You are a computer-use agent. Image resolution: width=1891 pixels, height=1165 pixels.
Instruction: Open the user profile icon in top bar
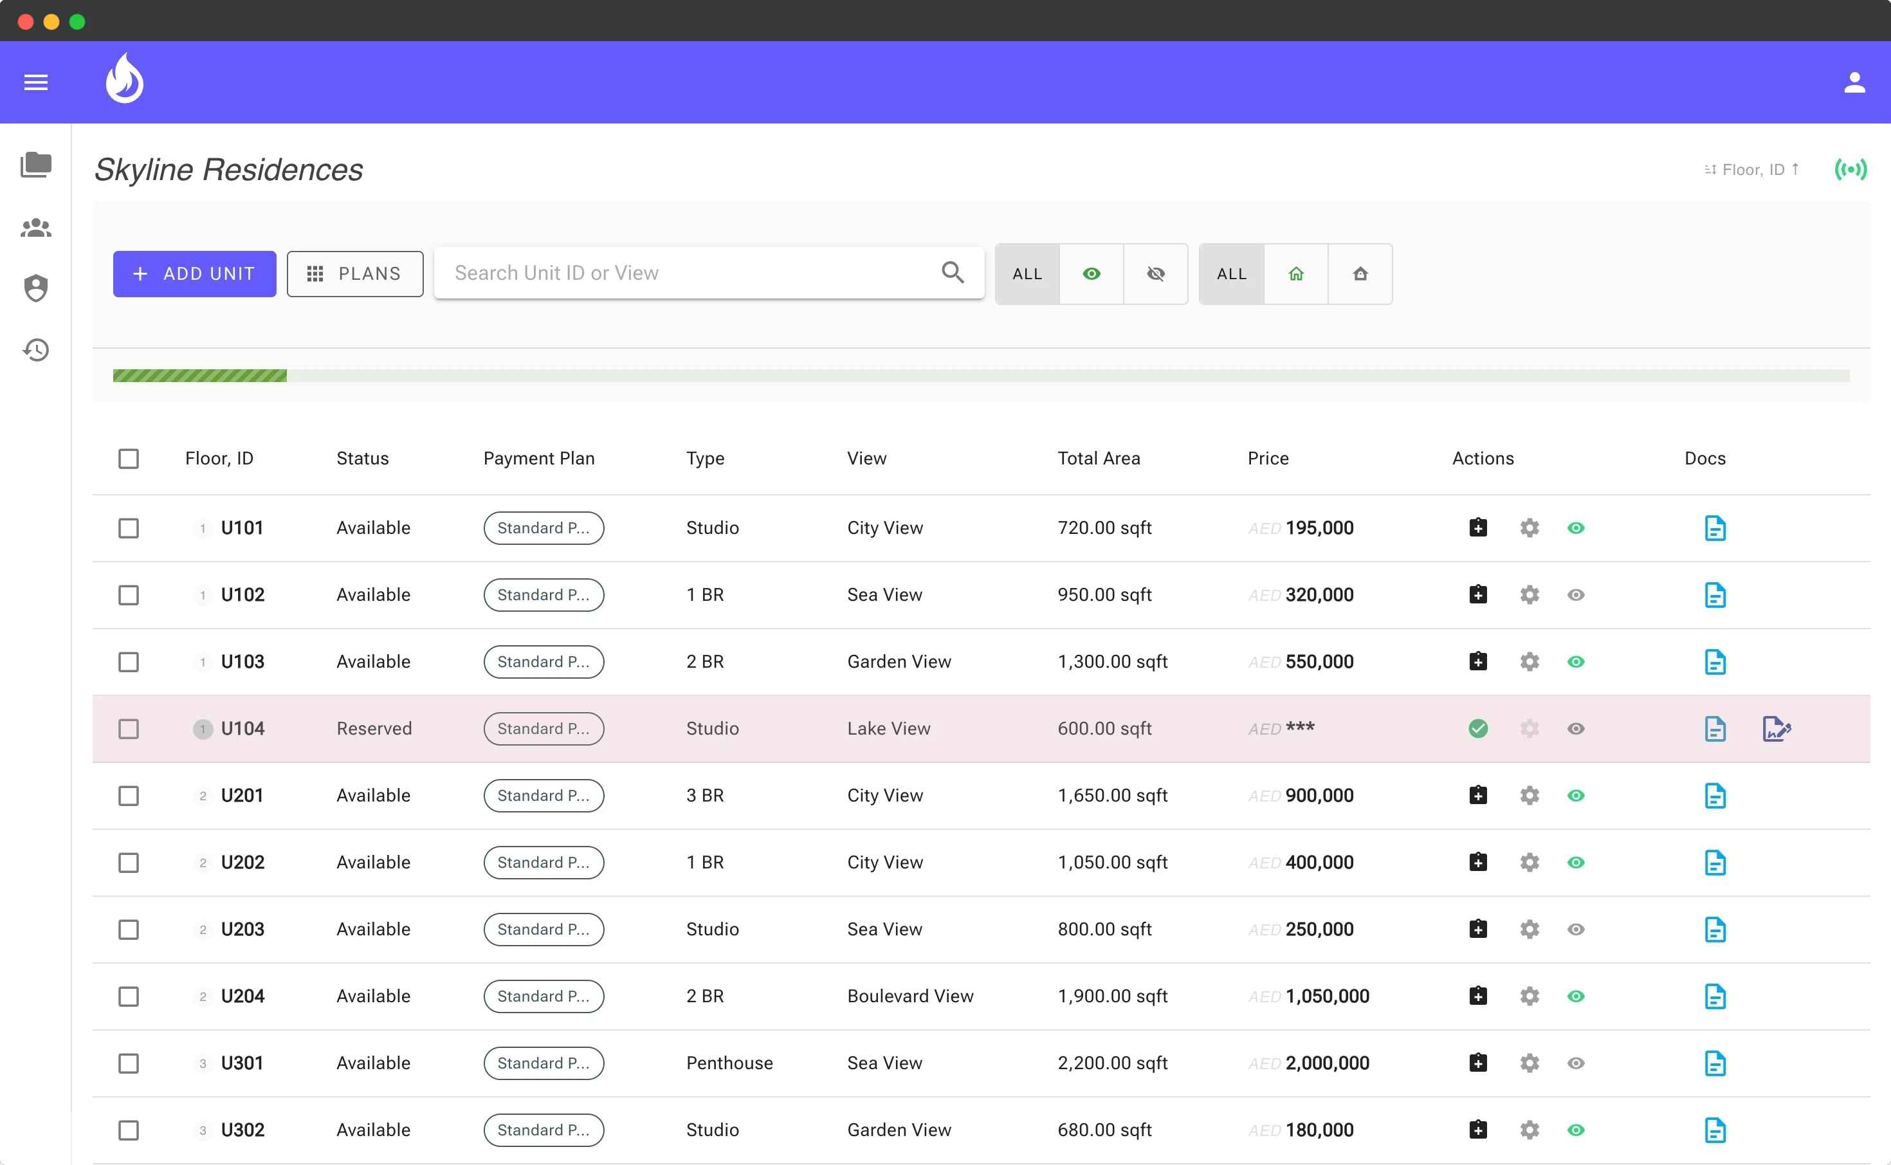pyautogui.click(x=1855, y=82)
